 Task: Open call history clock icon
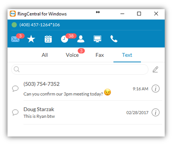click(x=64, y=39)
